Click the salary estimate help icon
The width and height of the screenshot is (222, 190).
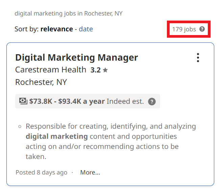[x=152, y=101]
